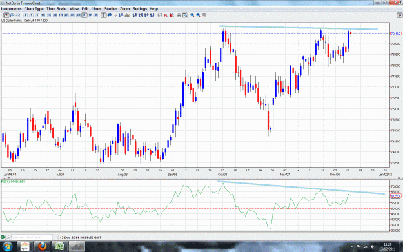This screenshot has width=403, height=252.
Task: Click the RSI value label 61.551
Action: 396,196
